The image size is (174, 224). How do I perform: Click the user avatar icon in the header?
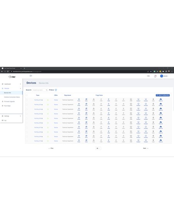(162, 76)
